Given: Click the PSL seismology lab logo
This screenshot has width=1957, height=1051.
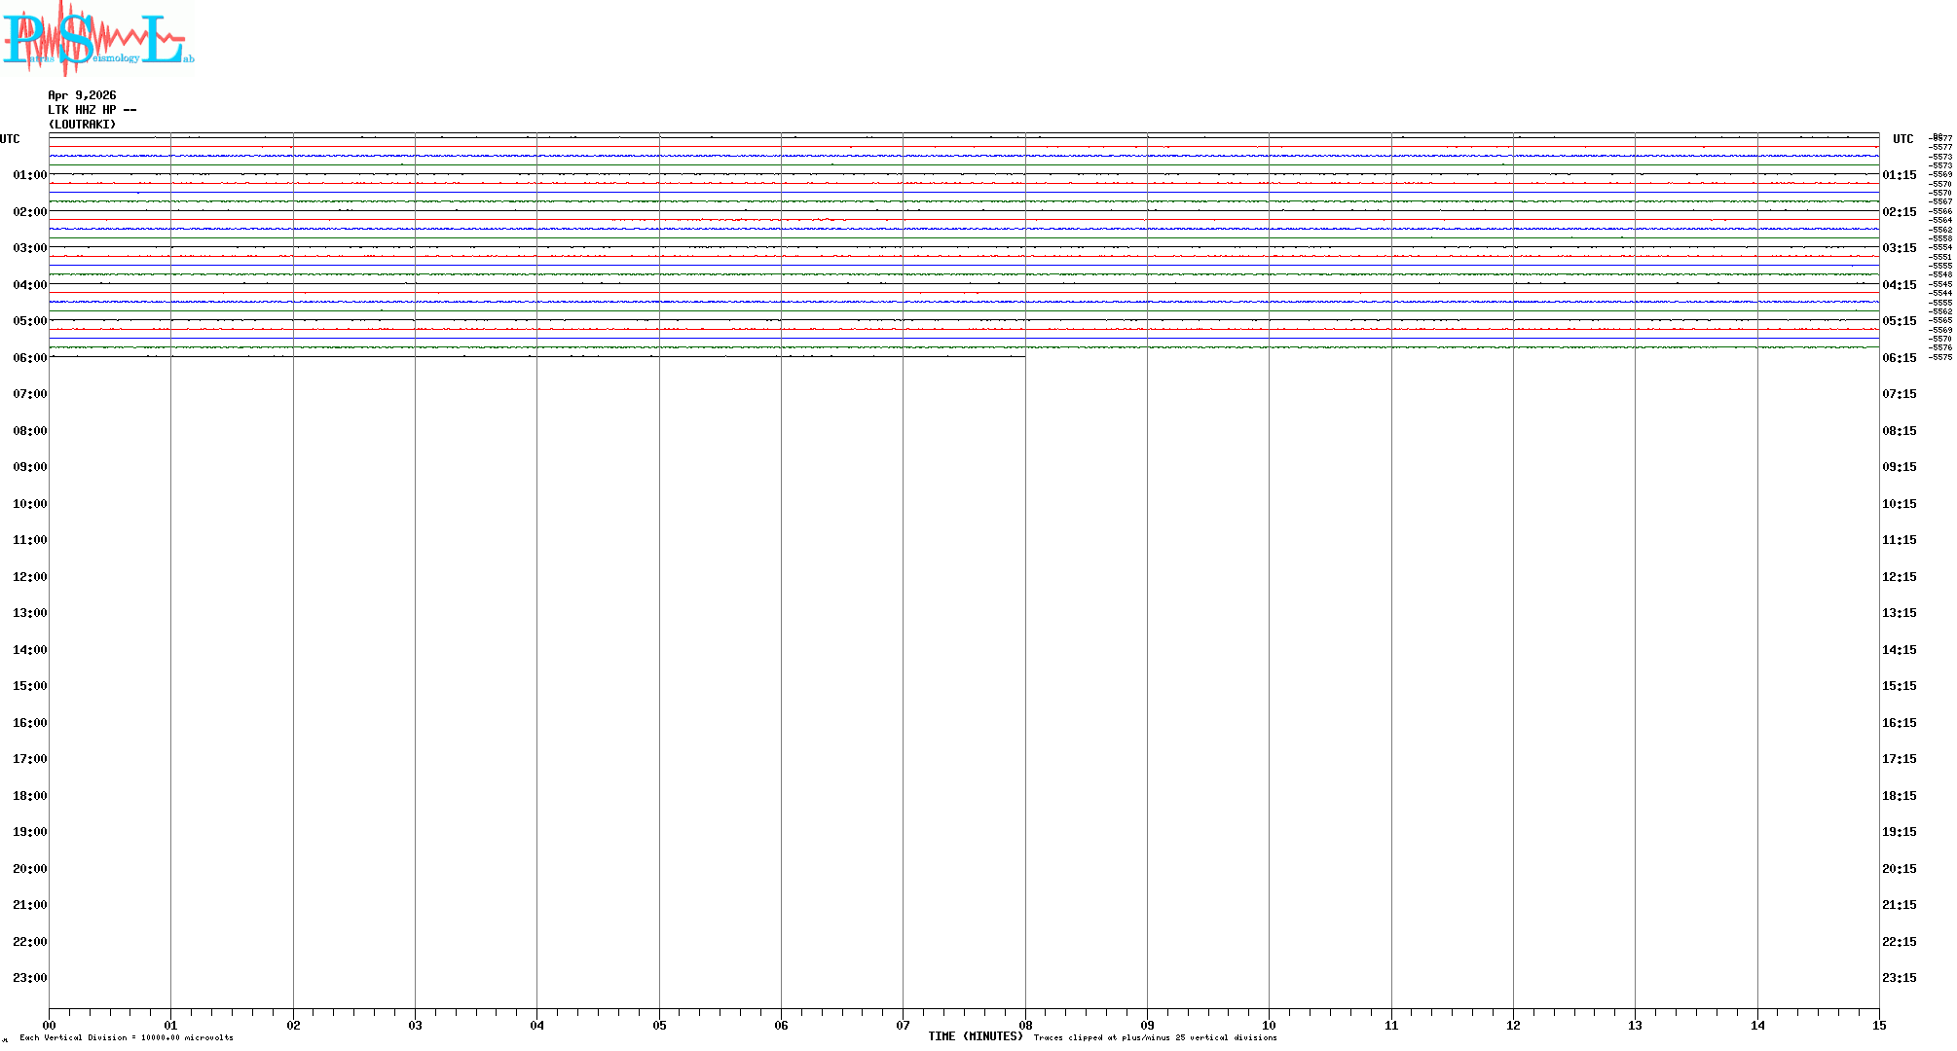Looking at the screenshot, I should [97, 39].
